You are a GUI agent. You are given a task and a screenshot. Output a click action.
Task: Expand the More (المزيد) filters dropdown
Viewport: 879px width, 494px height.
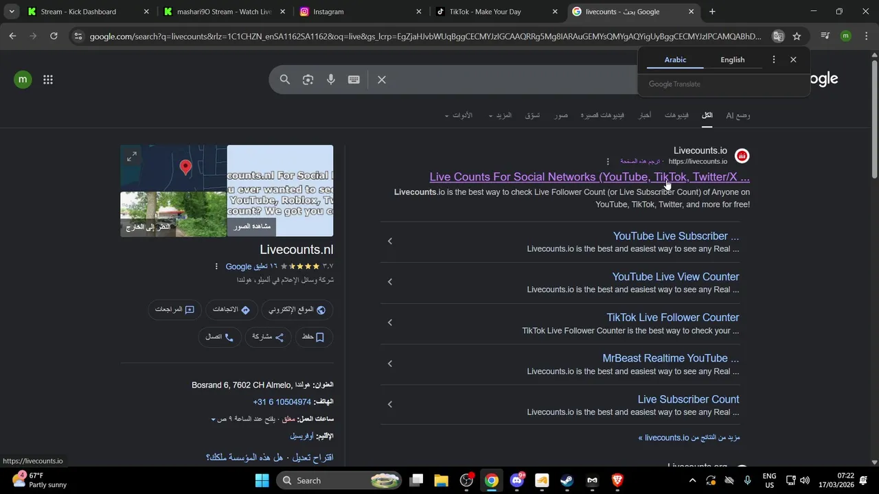(500, 115)
